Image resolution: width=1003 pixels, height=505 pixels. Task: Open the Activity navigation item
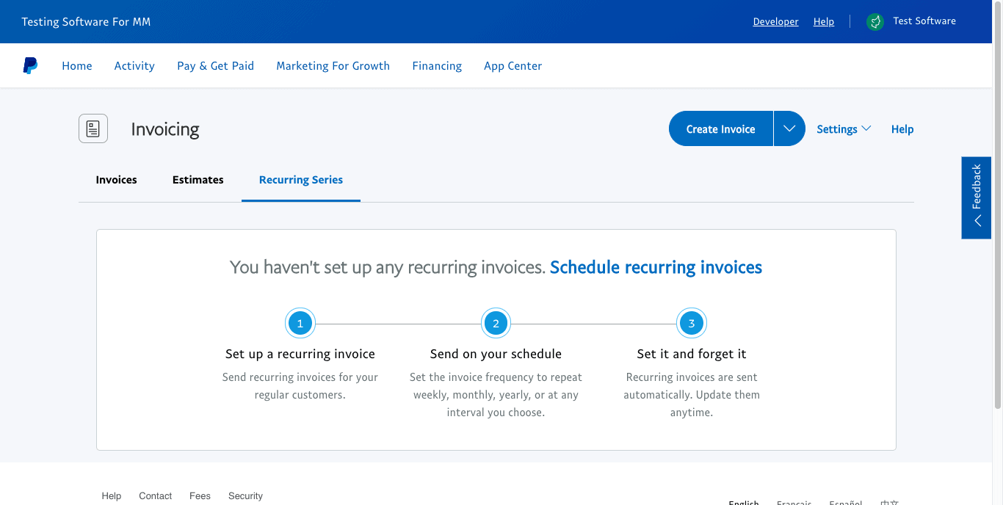(x=134, y=65)
